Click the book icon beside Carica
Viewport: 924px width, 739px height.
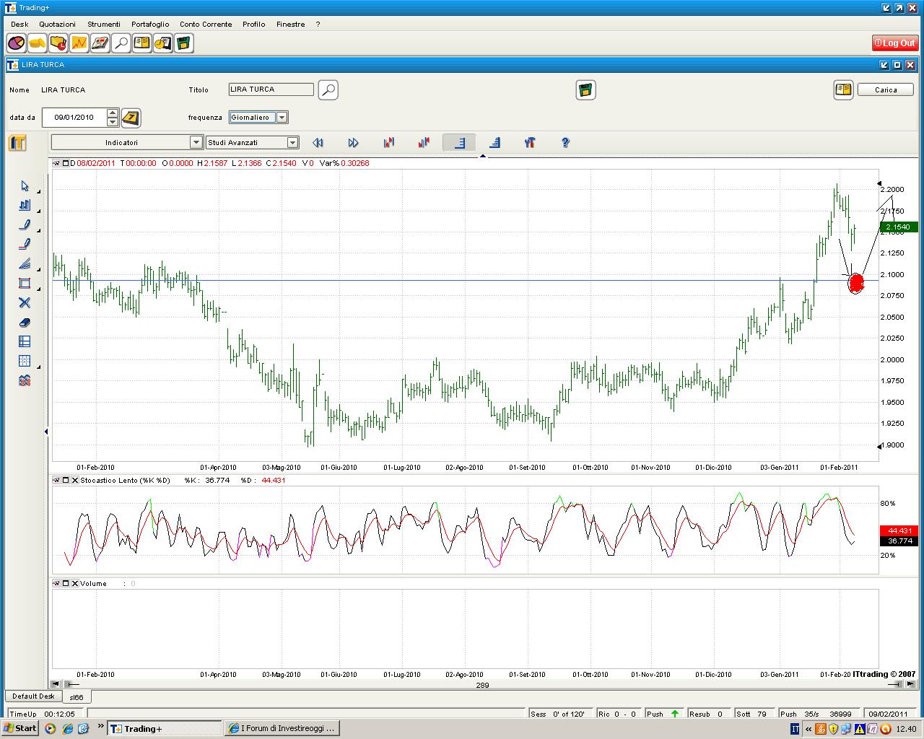(x=843, y=90)
